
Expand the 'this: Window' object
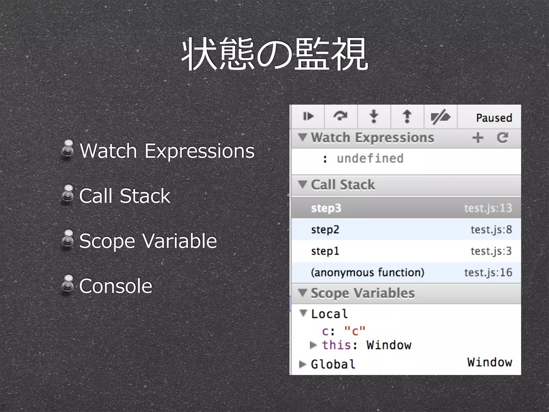pyautogui.click(x=313, y=345)
